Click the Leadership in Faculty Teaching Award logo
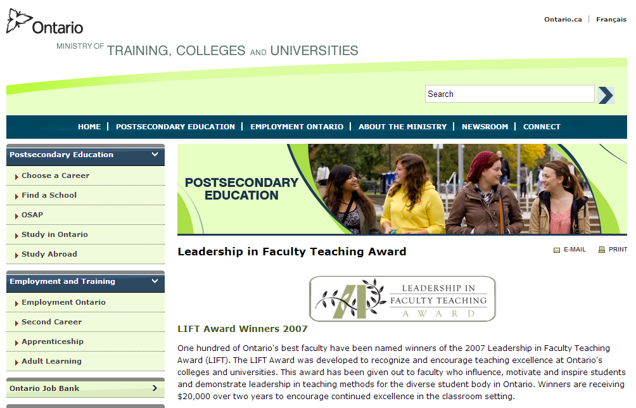 click(x=402, y=298)
